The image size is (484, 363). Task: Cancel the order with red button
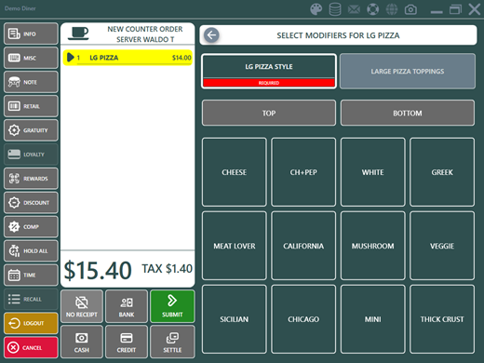click(31, 347)
